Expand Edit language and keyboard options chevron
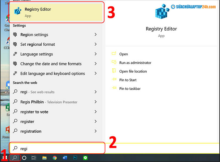Screen dimensions: 220x162 click(96, 73)
